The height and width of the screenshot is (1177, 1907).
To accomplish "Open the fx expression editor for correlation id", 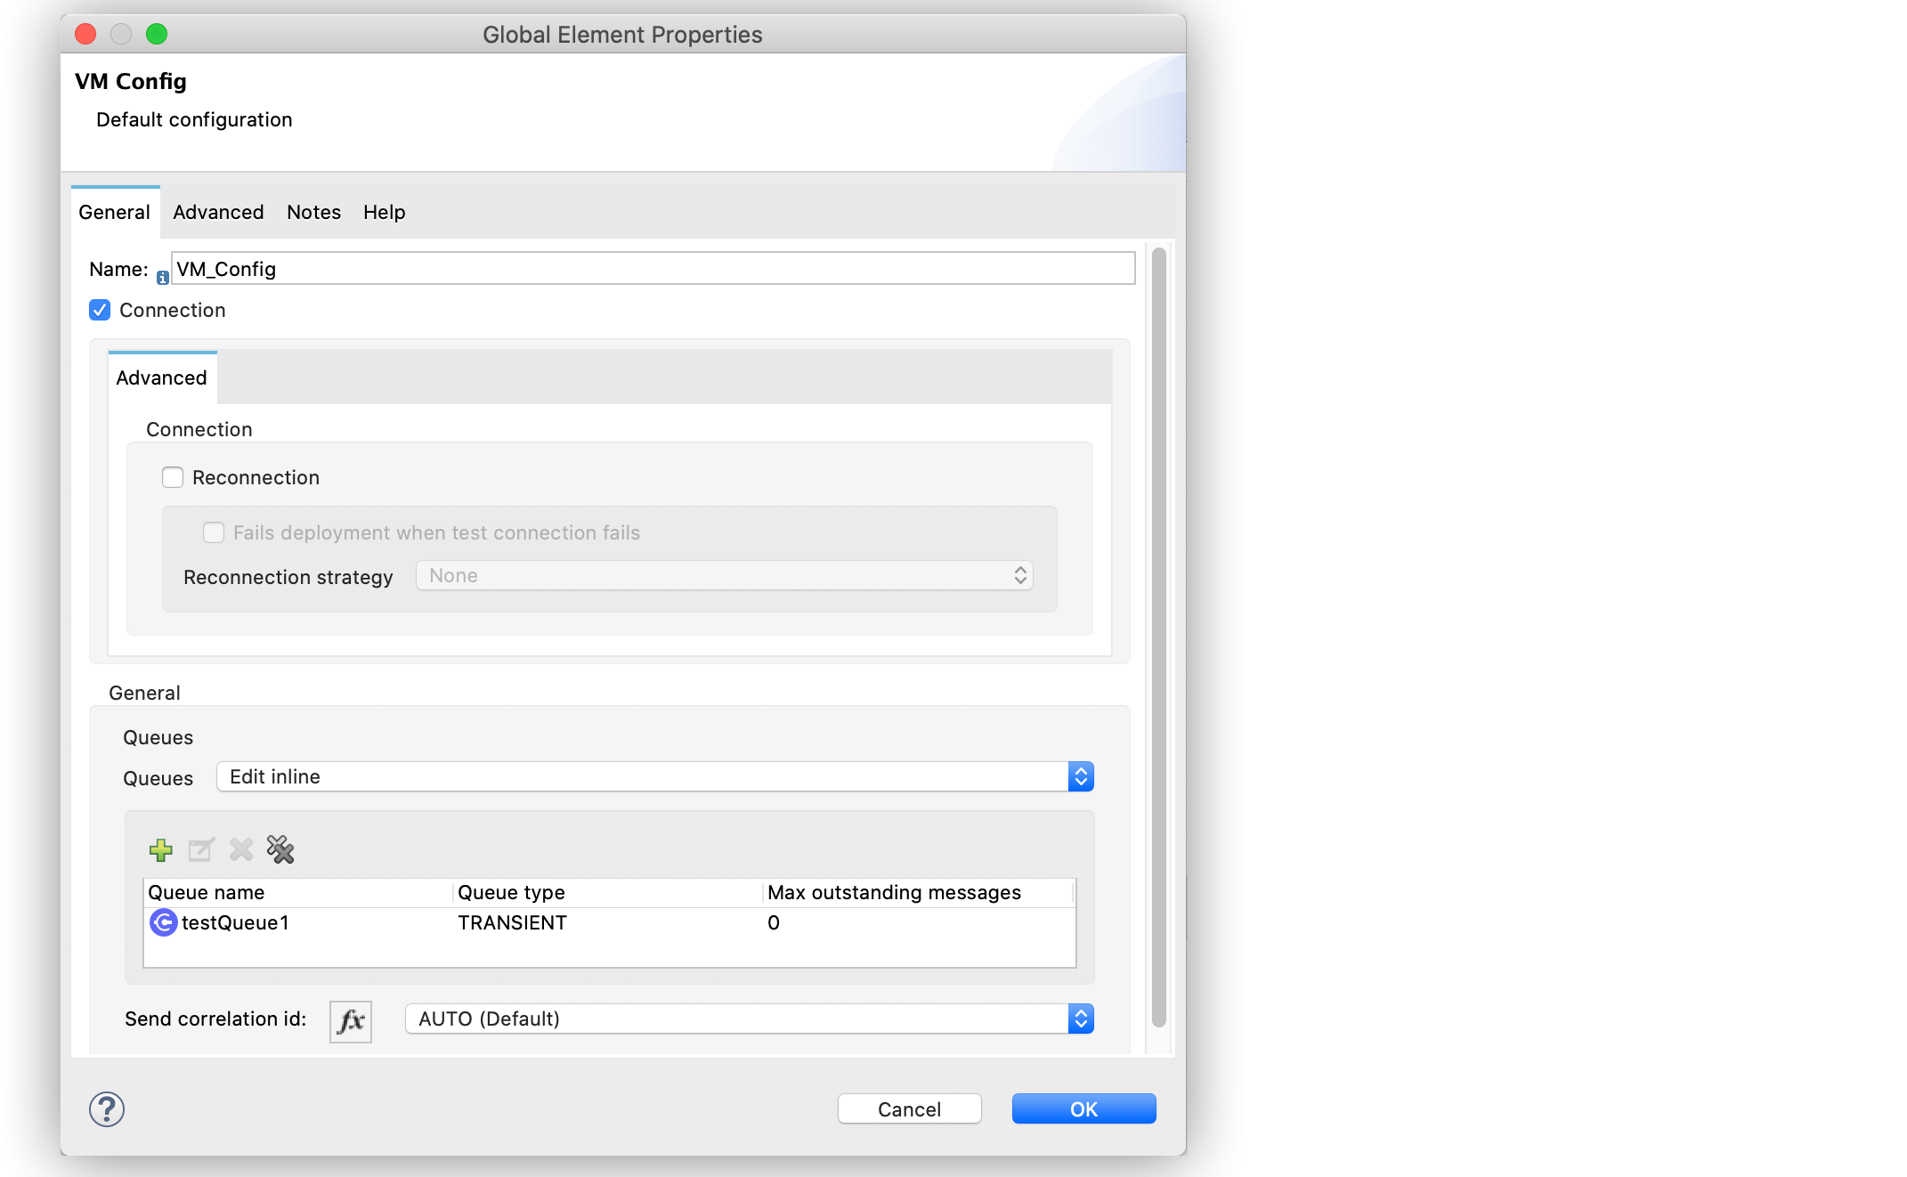I will tap(349, 1021).
